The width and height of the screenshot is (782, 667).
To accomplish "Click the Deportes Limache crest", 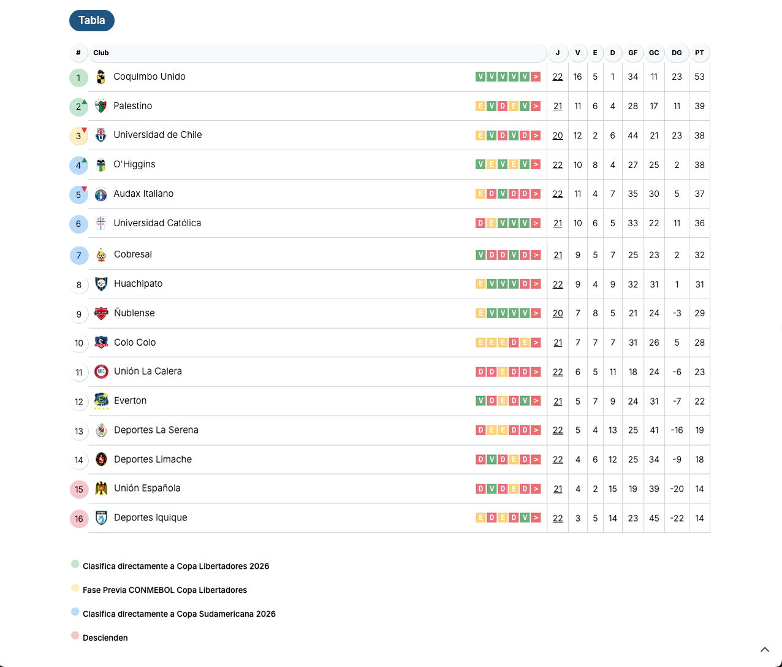I will click(102, 459).
